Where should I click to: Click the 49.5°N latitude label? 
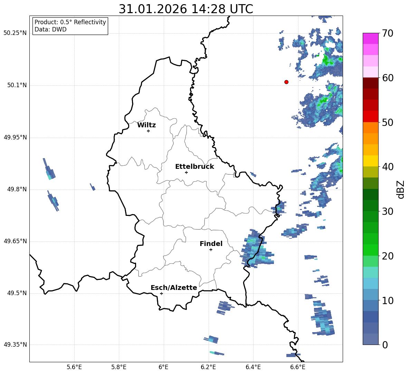(17, 293)
